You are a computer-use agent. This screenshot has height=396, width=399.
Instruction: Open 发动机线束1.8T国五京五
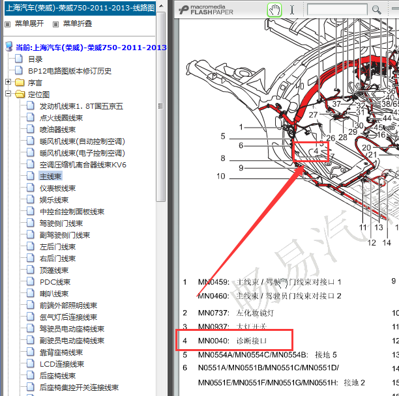81,106
